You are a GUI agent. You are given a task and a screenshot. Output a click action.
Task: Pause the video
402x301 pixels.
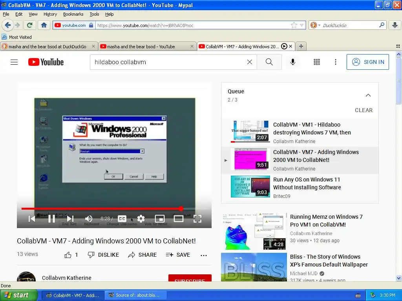tap(51, 219)
